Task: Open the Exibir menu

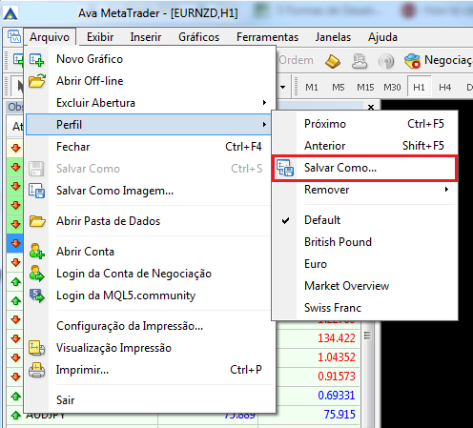Action: click(100, 37)
